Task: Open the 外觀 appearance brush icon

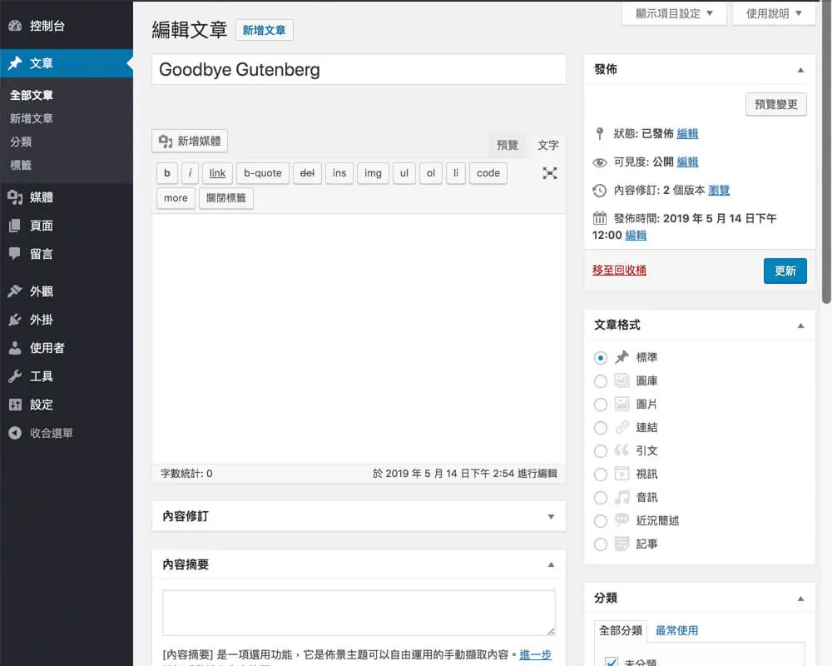Action: pyautogui.click(x=15, y=291)
